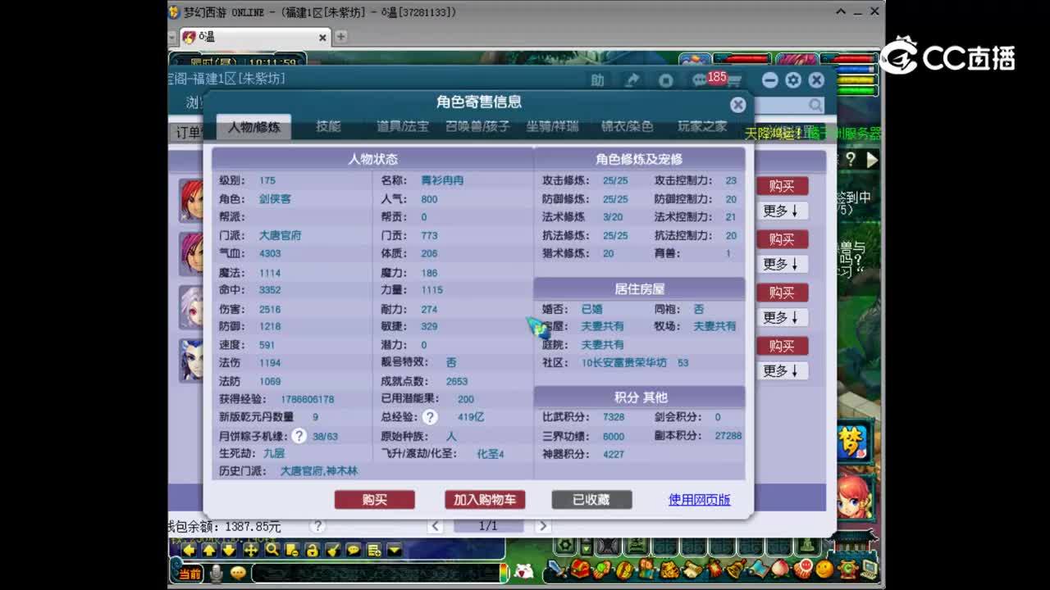The image size is (1050, 590).
Task: Switch to the 道具/法宝 tab
Action: point(403,126)
